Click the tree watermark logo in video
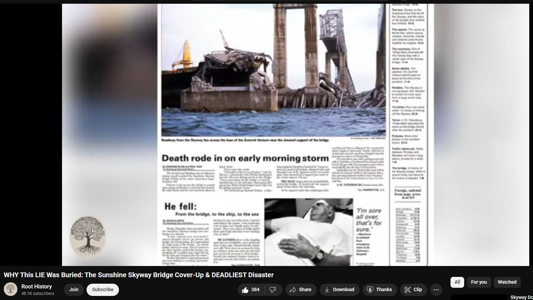This screenshot has height=300, width=533. (88, 235)
